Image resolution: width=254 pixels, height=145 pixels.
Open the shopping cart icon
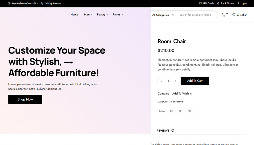pos(224,15)
